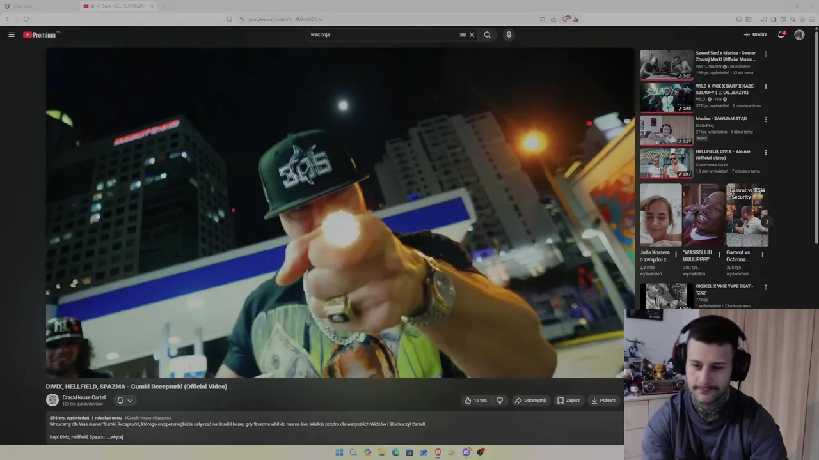Open HELLFIELD, DIVIX - Ale Ale thumbnail
This screenshot has width=819, height=460.
666,163
